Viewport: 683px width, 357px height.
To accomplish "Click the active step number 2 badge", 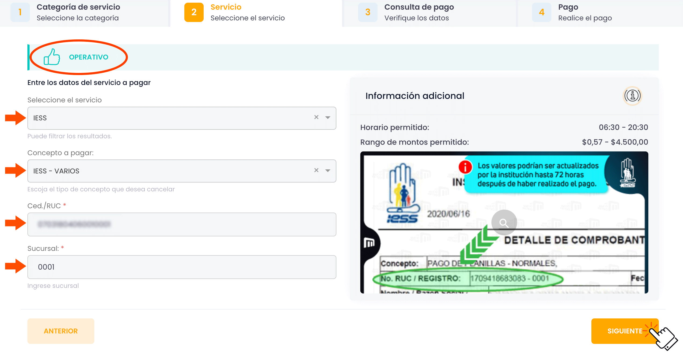I will tap(194, 12).
